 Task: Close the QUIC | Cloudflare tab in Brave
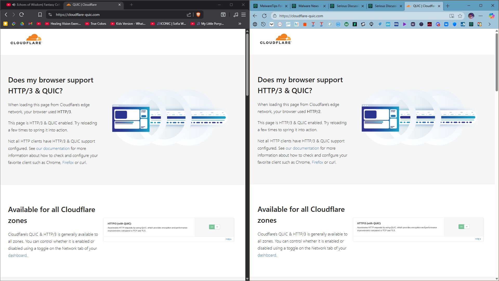(120, 5)
